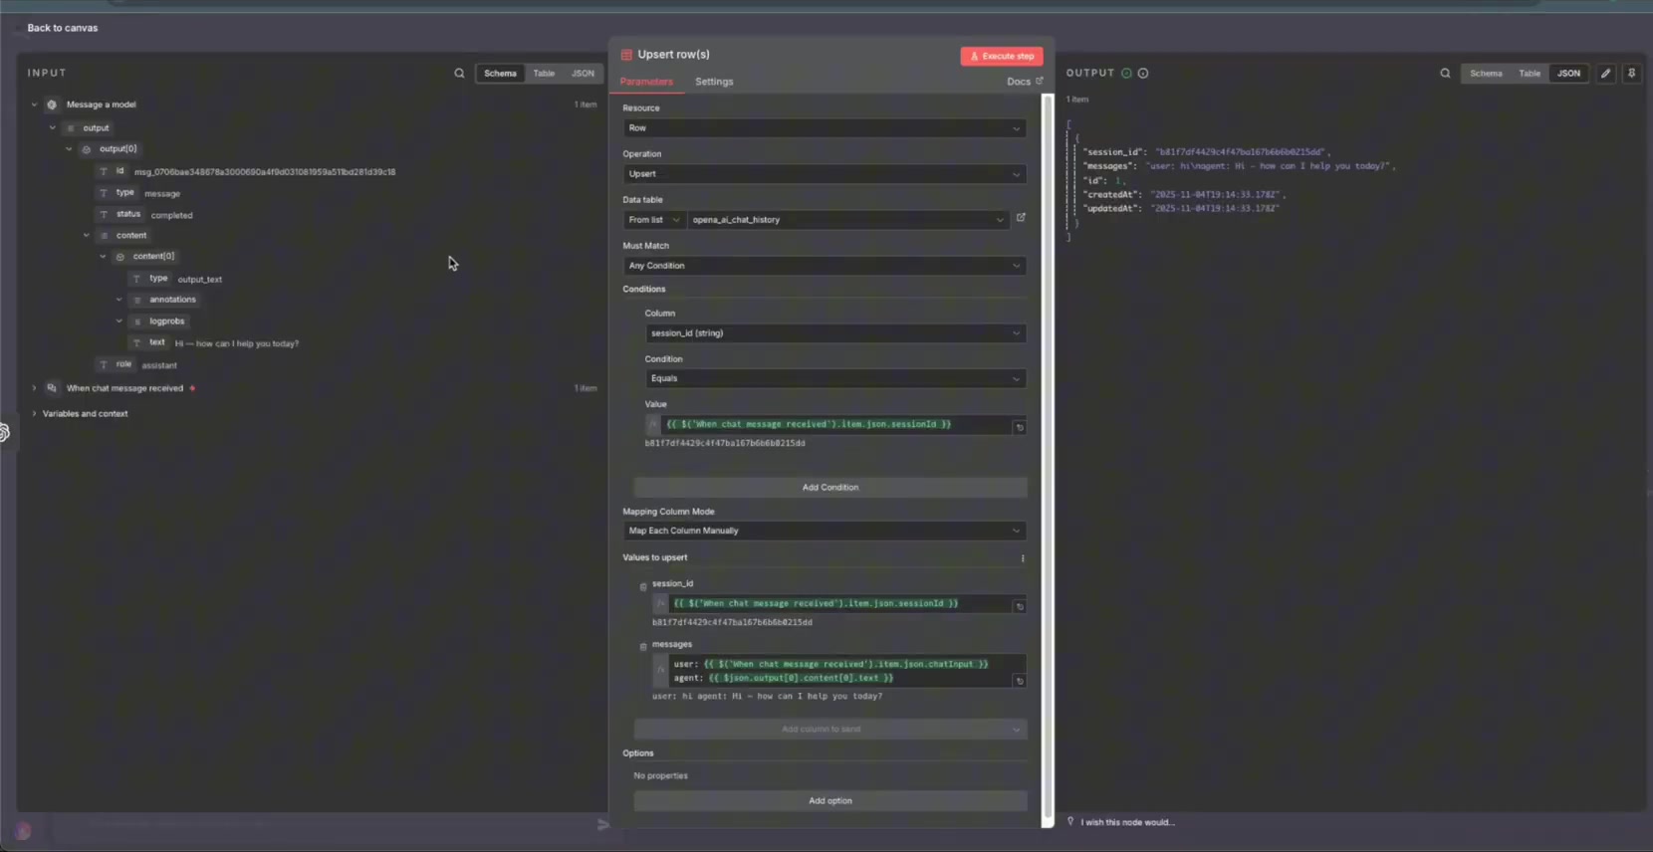The image size is (1653, 852).
Task: Reset the messages expression field
Action: tap(1020, 682)
